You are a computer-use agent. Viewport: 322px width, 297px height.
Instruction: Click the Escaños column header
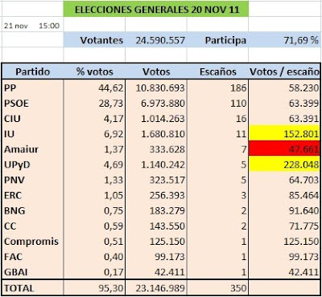[218, 71]
